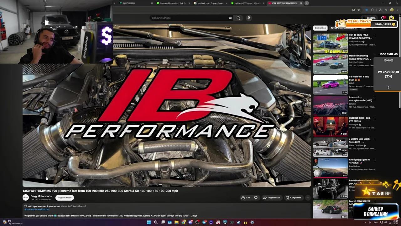Open Best of BMW STREET thumbnail
The image size is (401, 226).
[x=331, y=209]
